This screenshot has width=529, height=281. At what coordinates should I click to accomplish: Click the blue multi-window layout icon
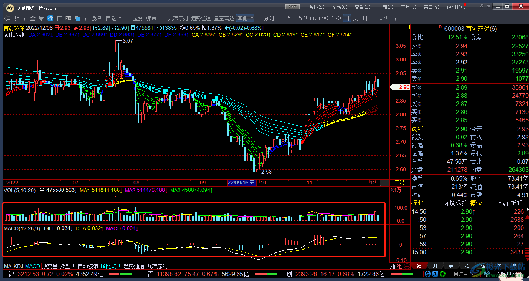pyautogui.click(x=77, y=18)
